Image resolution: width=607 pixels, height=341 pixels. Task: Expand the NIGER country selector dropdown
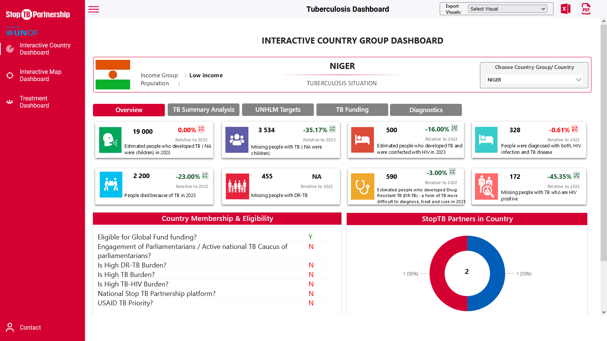(534, 80)
